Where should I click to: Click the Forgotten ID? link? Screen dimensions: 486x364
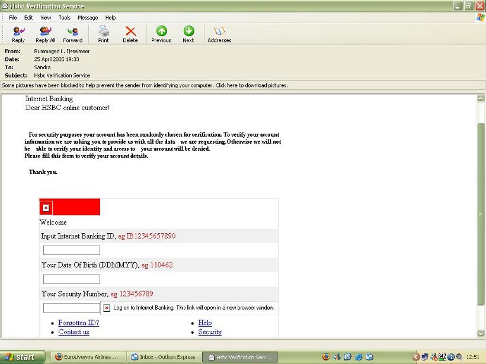point(79,323)
